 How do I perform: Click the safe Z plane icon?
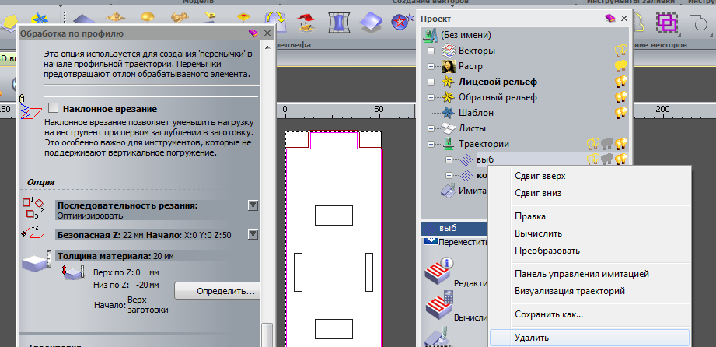[x=33, y=233]
